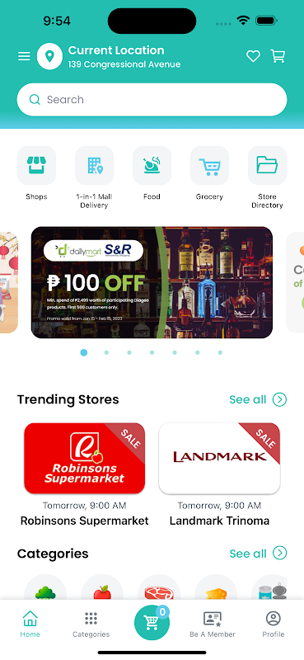Open the Grocery cart icon
Screen dimensions: 304x660
click(x=209, y=166)
